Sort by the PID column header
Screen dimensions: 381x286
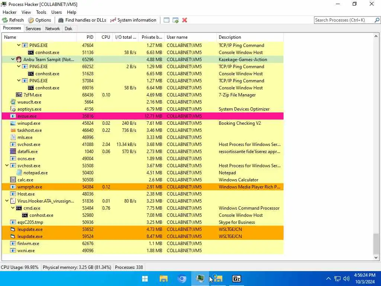(86, 37)
